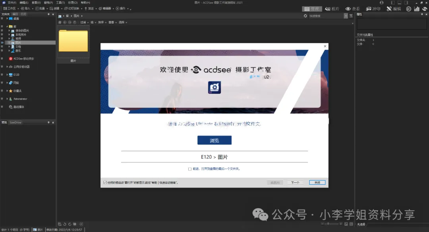Open the 处理(O) menu

(x=73, y=2)
